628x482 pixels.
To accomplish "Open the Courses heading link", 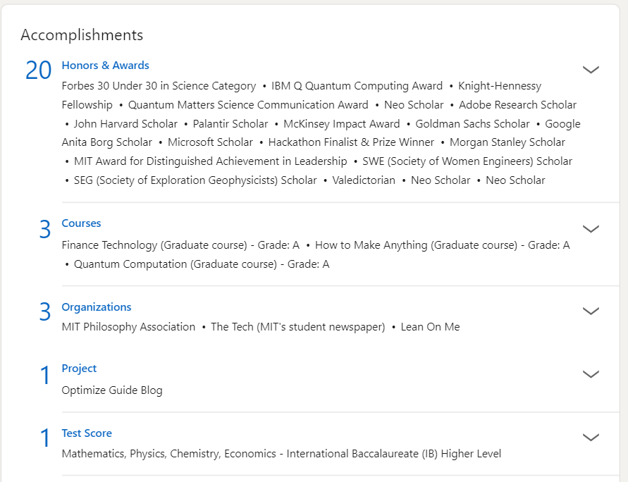I will tap(81, 223).
